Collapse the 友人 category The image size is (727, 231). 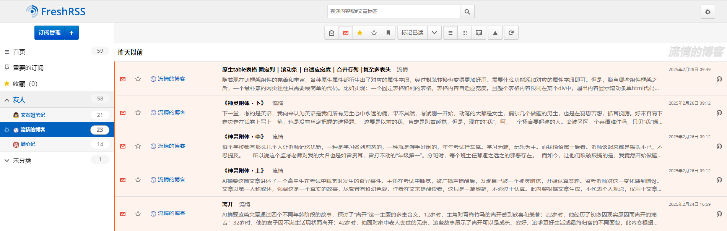point(7,100)
